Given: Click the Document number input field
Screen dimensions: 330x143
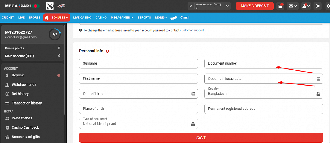Looking at the screenshot, I should click(263, 64).
